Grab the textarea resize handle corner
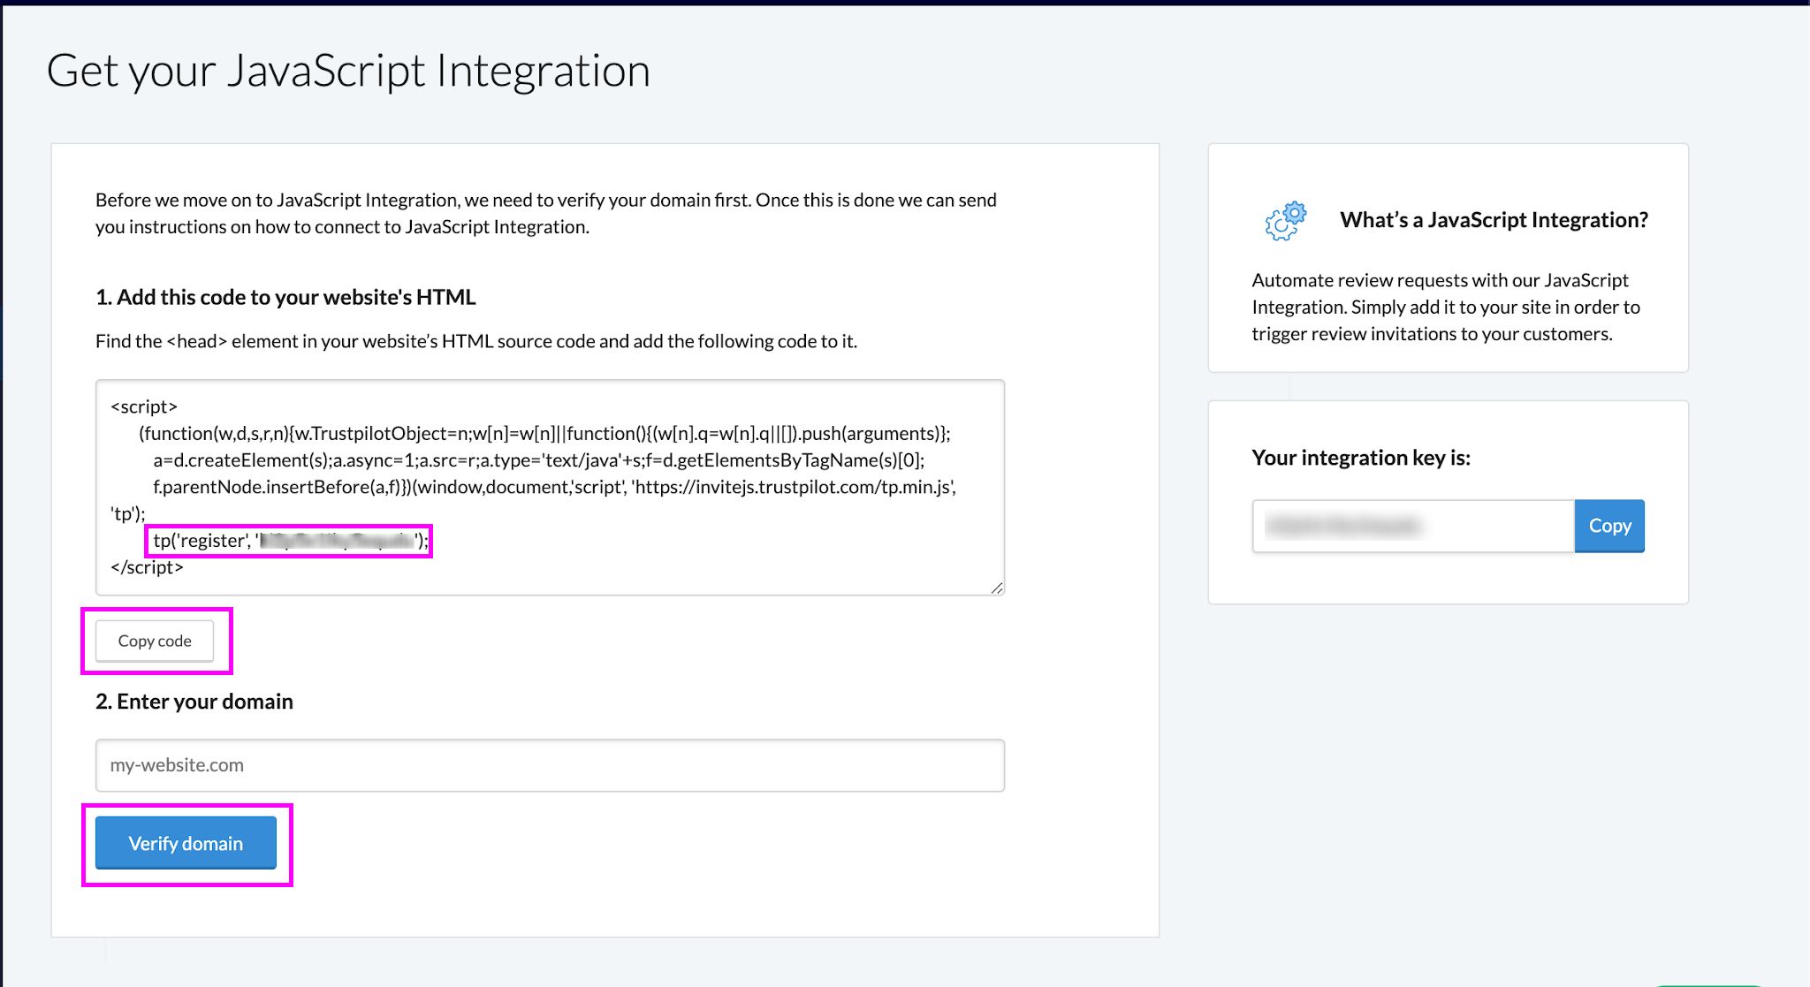Image resolution: width=1810 pixels, height=987 pixels. click(x=997, y=588)
